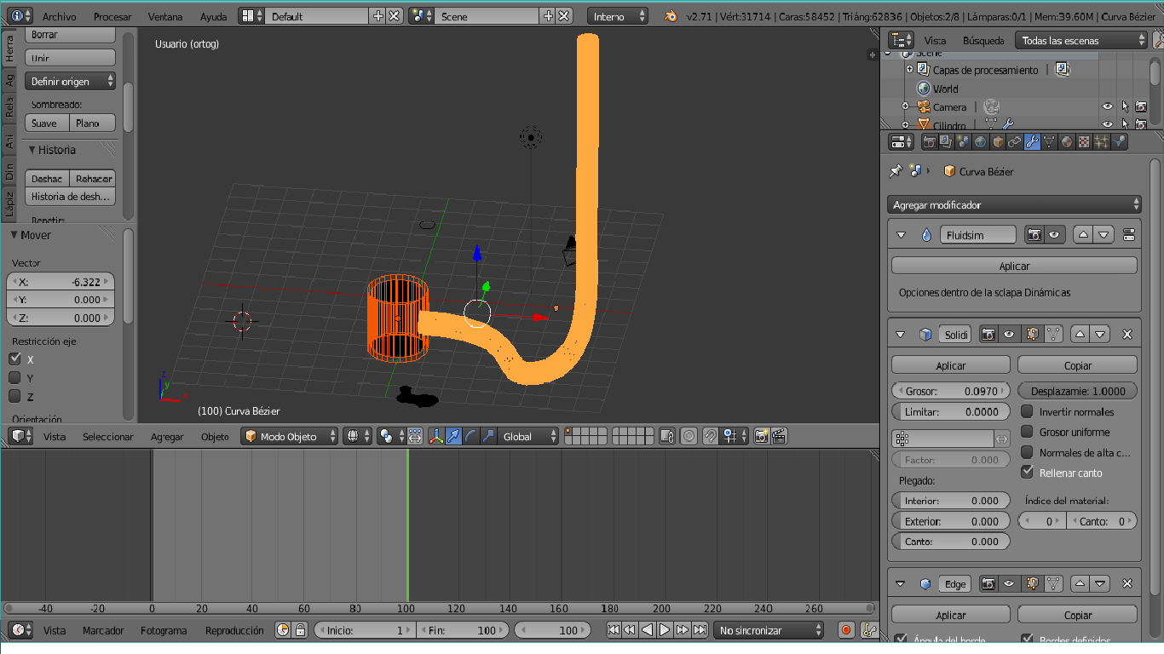Viewport: 1164px width, 654px height.
Task: Check the Invertir normales option
Action: tap(1027, 411)
